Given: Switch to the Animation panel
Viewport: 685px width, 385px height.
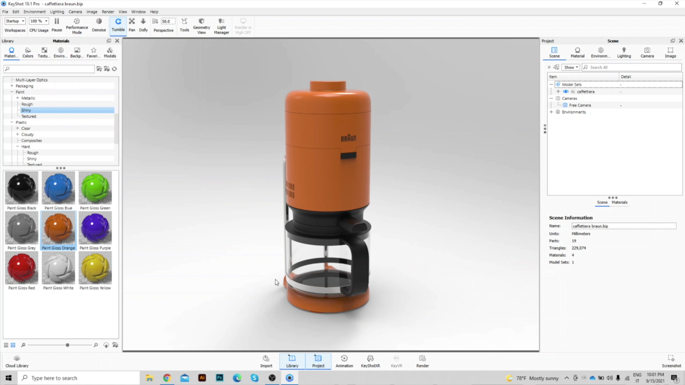Looking at the screenshot, I should (344, 361).
